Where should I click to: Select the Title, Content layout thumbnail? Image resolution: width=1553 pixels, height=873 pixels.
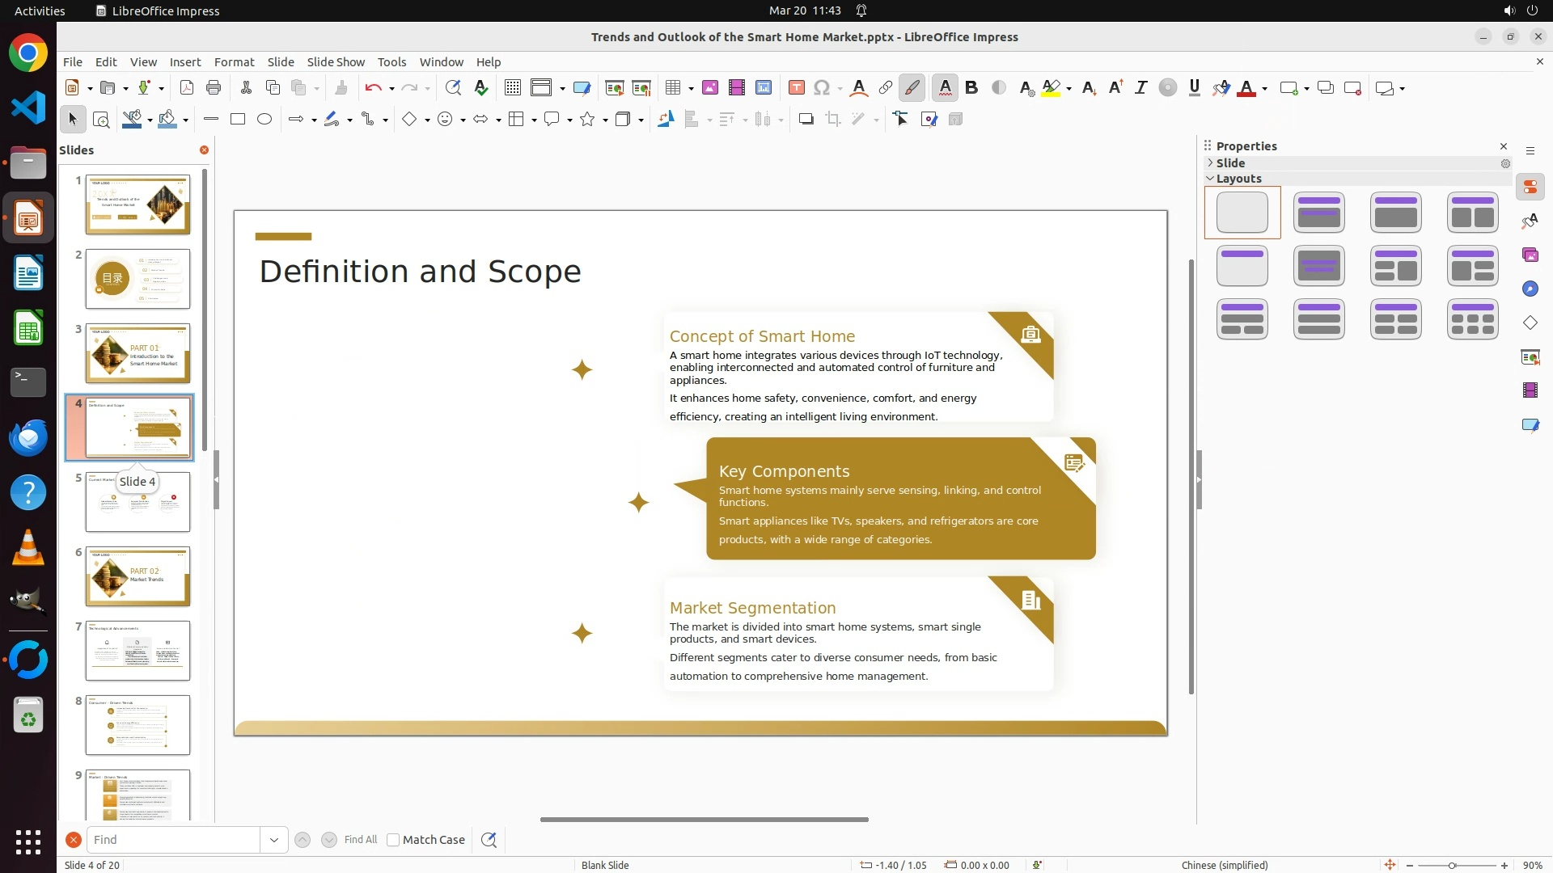tap(1395, 213)
